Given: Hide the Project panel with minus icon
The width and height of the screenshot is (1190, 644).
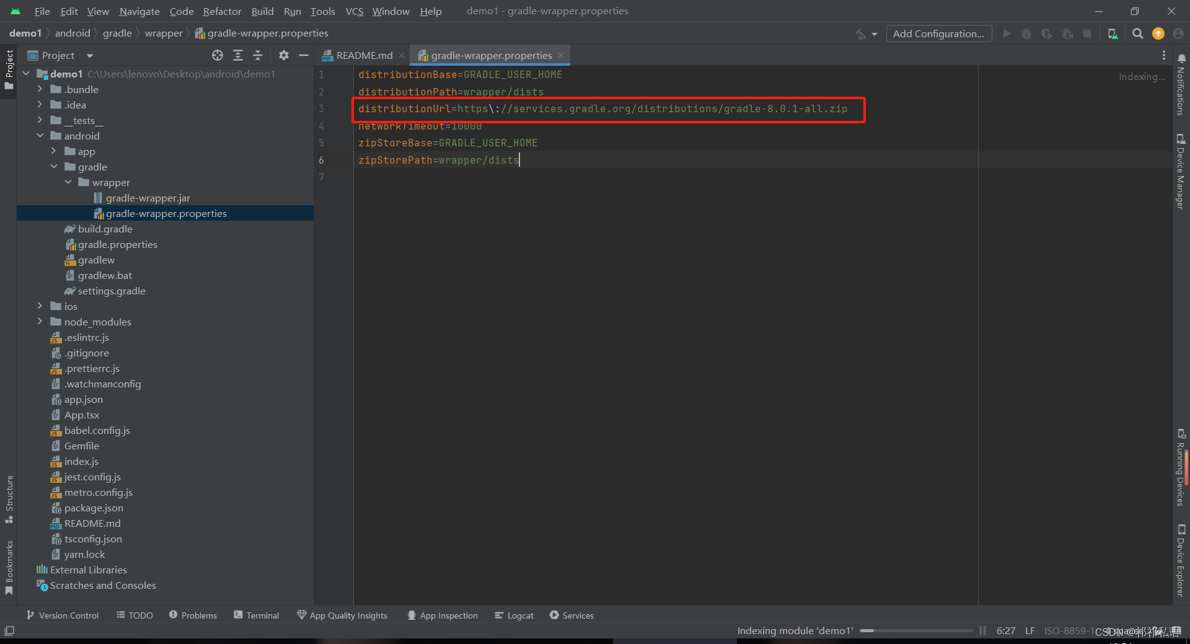Looking at the screenshot, I should coord(304,55).
